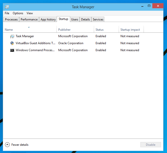Image resolution: width=167 pixels, height=153 pixels.
Task: Click Microsoft Corporation in Windows Command row
Action: tap(73, 50)
